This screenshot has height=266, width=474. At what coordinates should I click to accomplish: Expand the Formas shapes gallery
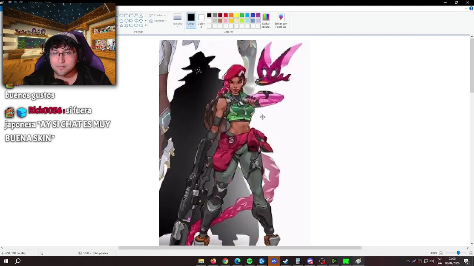[146, 25]
